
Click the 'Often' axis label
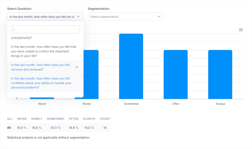click(x=176, y=104)
